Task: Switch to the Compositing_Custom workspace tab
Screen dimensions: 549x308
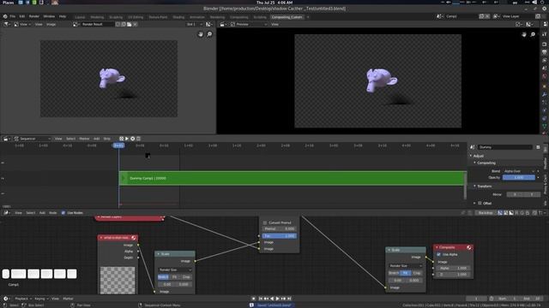Action: [x=287, y=17]
